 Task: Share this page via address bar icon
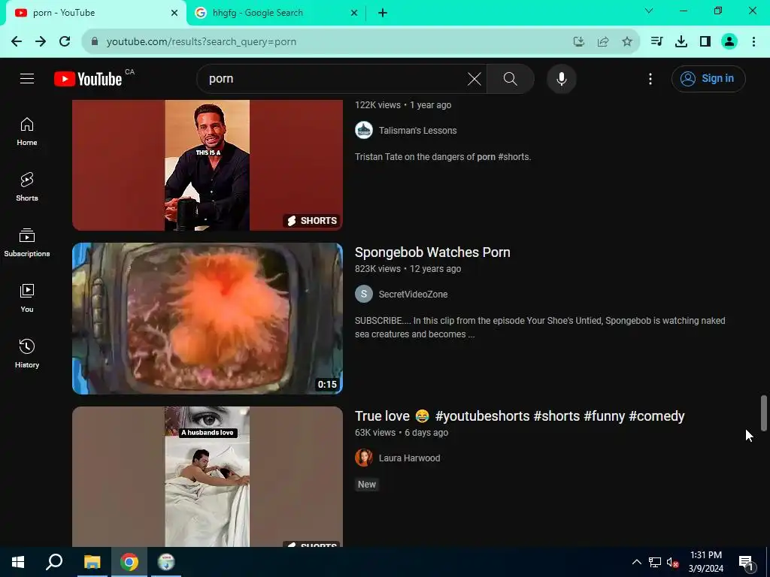(x=603, y=42)
